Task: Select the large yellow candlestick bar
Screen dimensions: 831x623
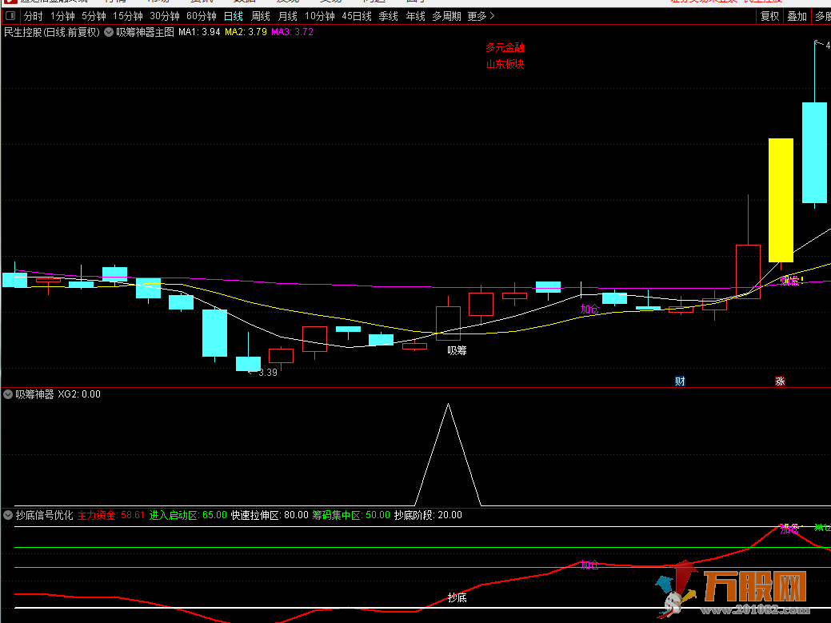Action: (781, 200)
